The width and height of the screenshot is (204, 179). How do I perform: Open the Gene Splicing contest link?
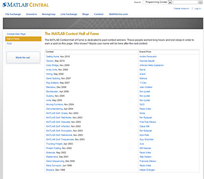53,78
